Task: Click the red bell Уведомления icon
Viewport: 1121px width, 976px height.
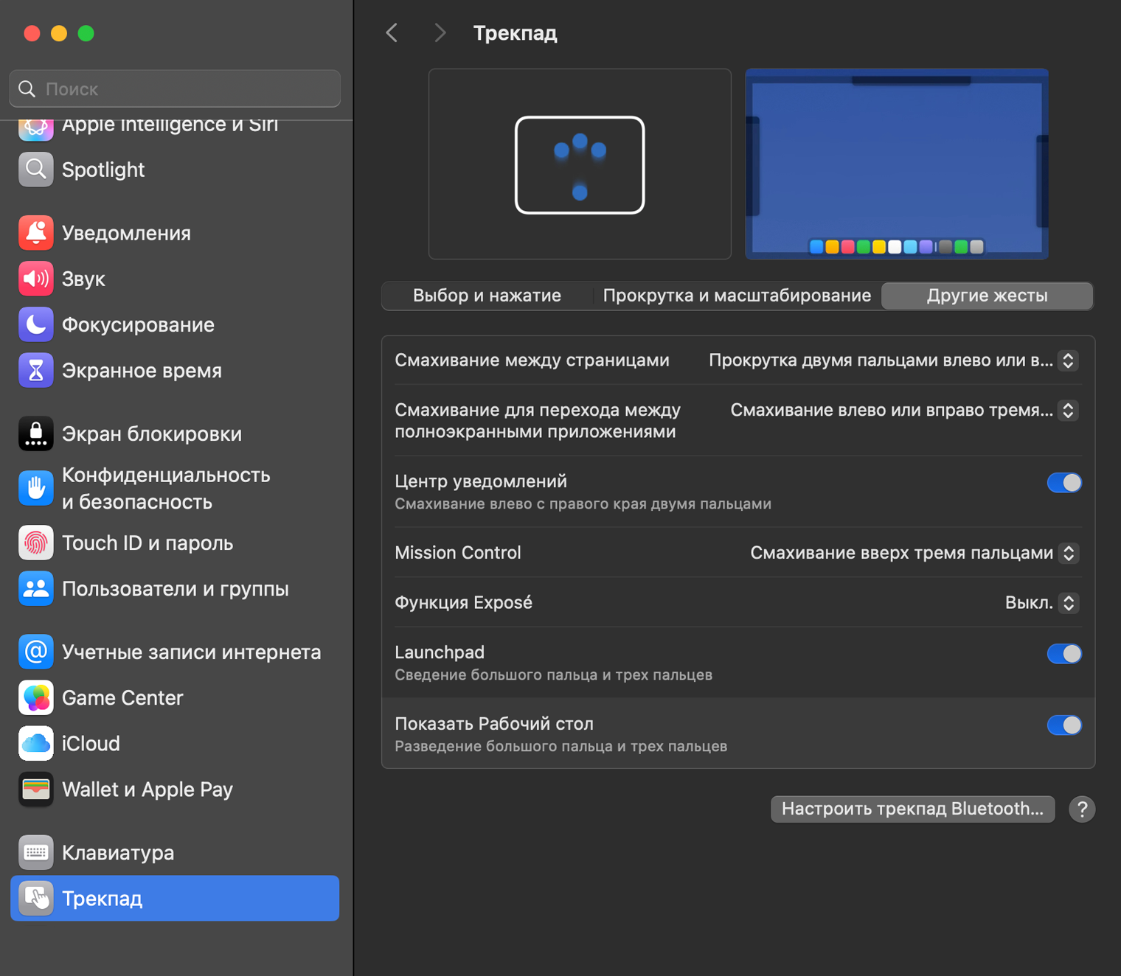Action: pyautogui.click(x=35, y=233)
